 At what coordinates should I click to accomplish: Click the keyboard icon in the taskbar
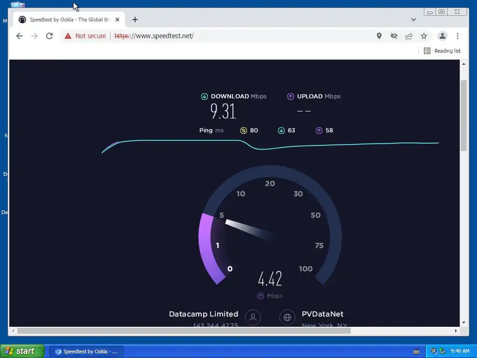[416, 351]
